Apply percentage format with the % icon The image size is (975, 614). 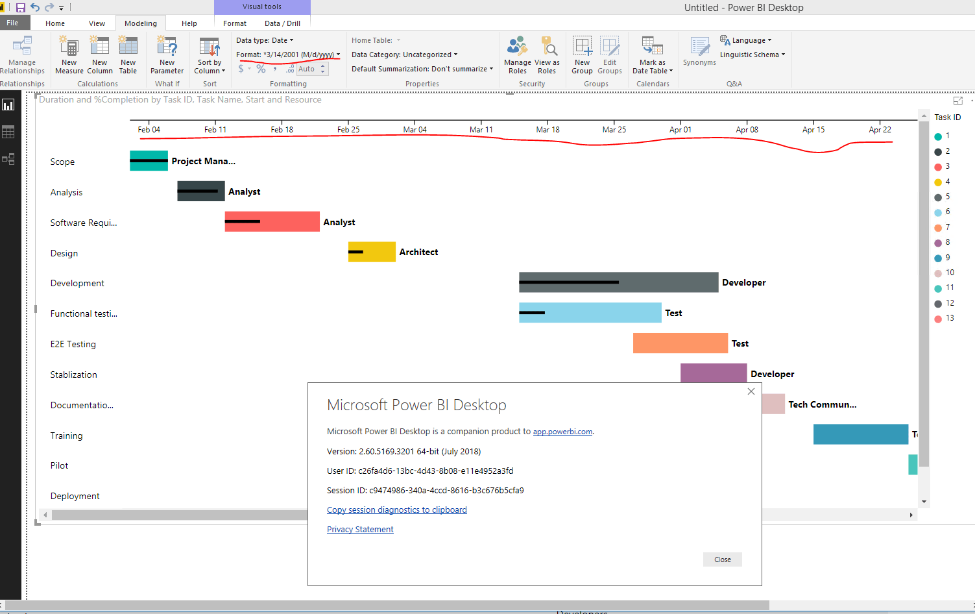261,69
